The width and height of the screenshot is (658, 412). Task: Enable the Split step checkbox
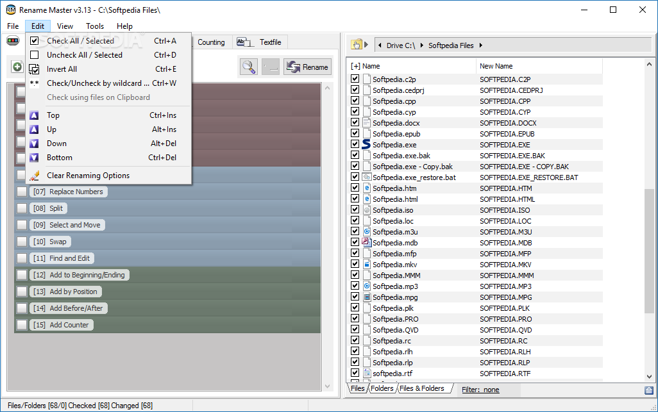[x=22, y=208]
